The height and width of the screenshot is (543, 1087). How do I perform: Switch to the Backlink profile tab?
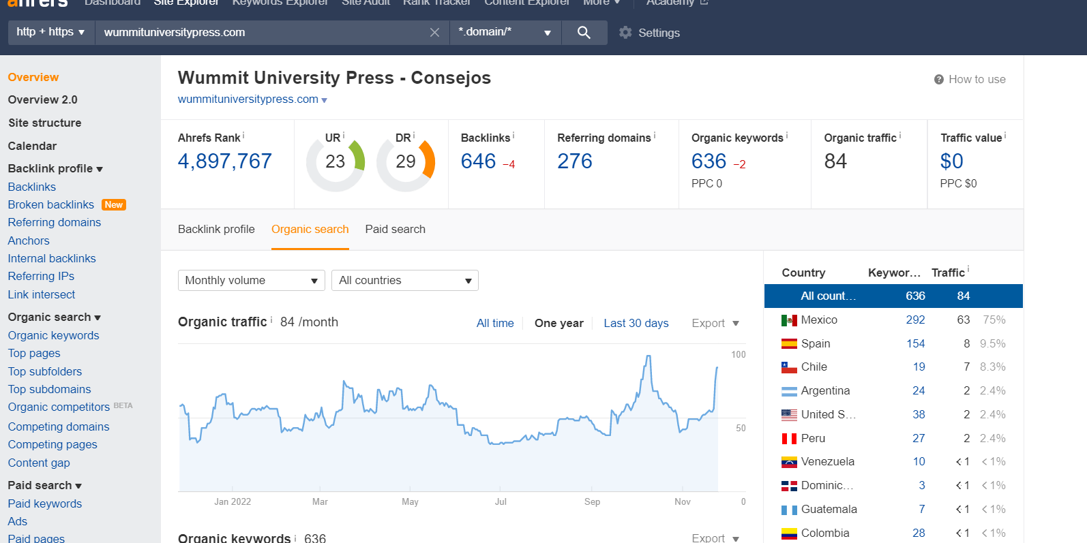(x=216, y=229)
